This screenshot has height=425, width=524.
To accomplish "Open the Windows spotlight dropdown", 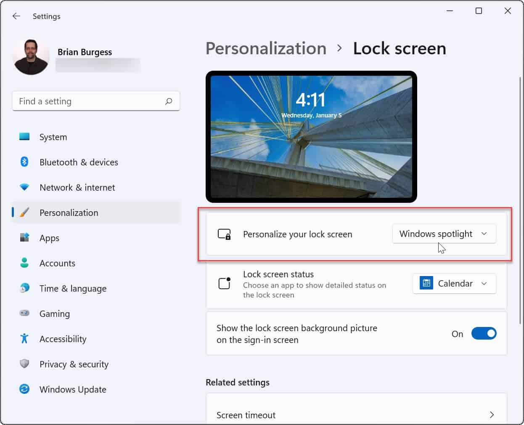I will point(444,234).
